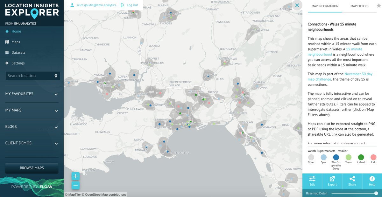Zoom out of the map

[75, 186]
